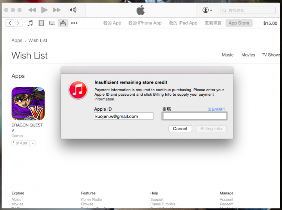The height and width of the screenshot is (210, 282).
Task: Open iTunes Radio under Features
Action: [91, 199]
